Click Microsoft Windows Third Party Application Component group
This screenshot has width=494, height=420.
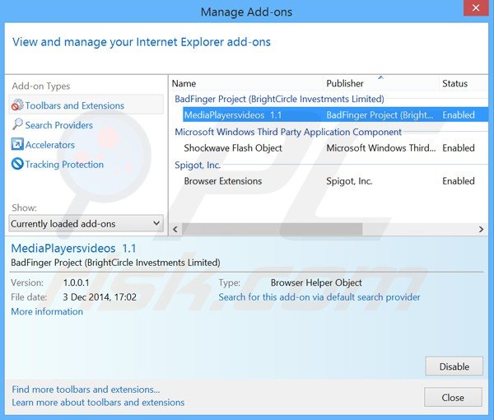click(288, 132)
